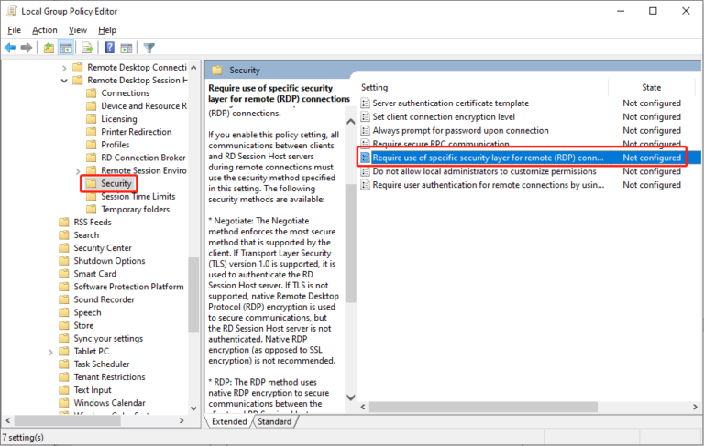
Task: Select 'Require secure RPC communication' setting
Action: pyautogui.click(x=440, y=144)
